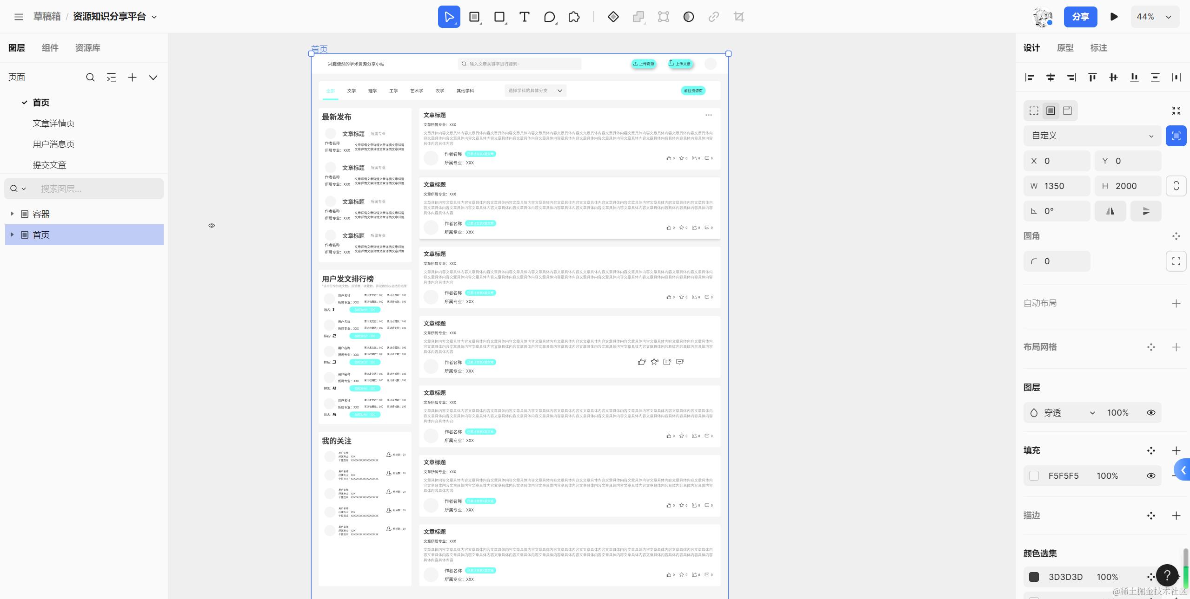Choose the Comment tool

[x=549, y=17]
